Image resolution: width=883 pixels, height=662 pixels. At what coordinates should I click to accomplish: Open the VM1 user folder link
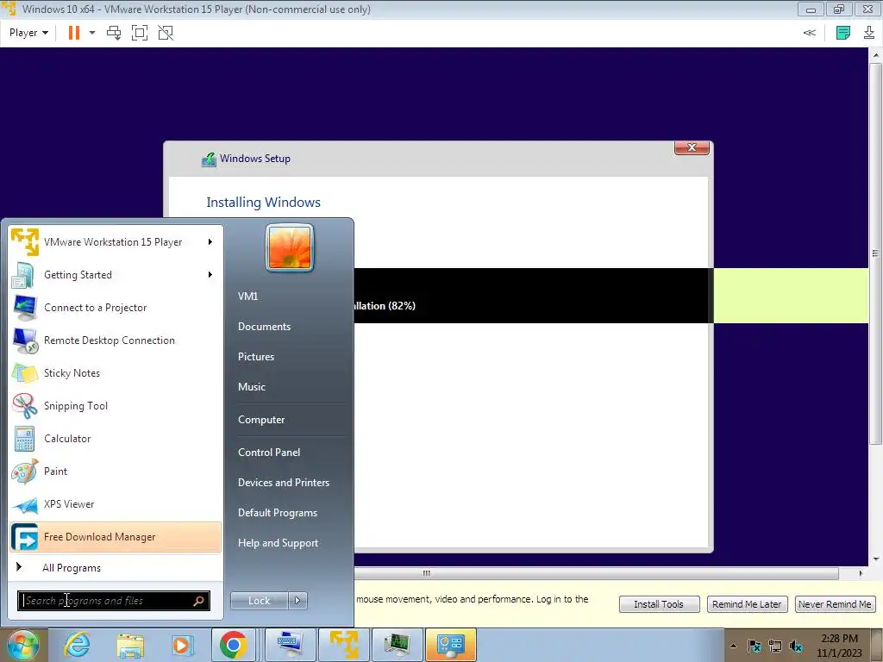click(247, 297)
